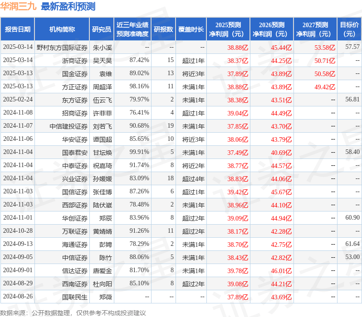This screenshot has height=317, width=362.
Task: Click analyst name 唐爱金
Action: click(x=102, y=271)
